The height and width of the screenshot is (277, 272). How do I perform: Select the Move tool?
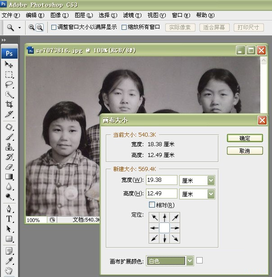pos(9,65)
